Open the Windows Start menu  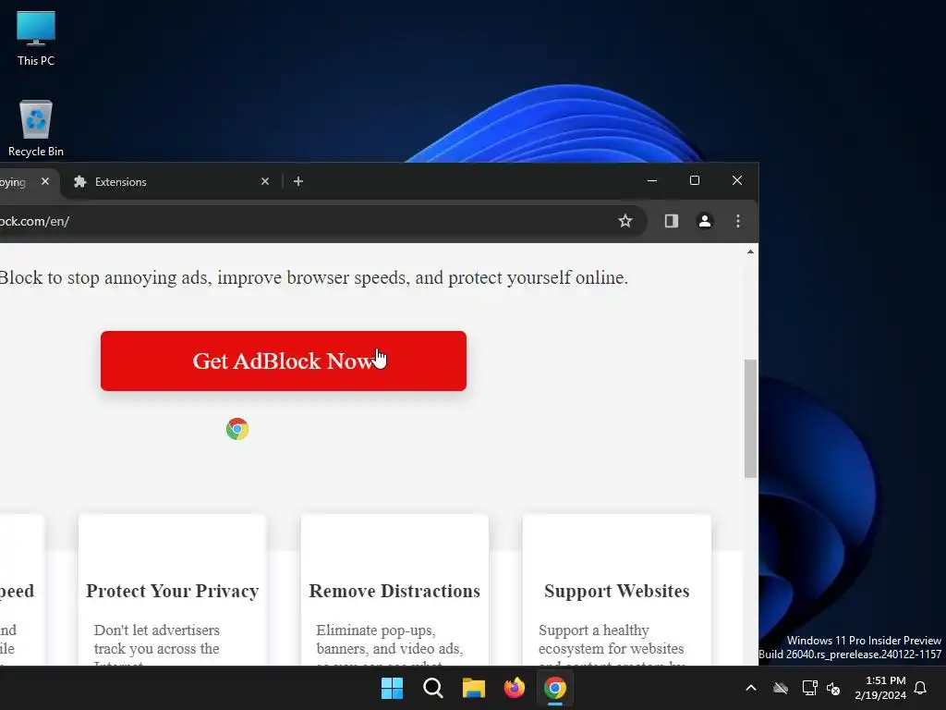coord(392,688)
